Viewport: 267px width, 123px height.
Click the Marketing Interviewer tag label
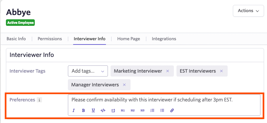pos(138,71)
